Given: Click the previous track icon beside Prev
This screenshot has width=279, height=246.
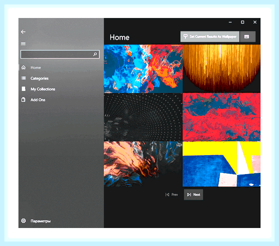Looking at the screenshot, I should (167, 195).
